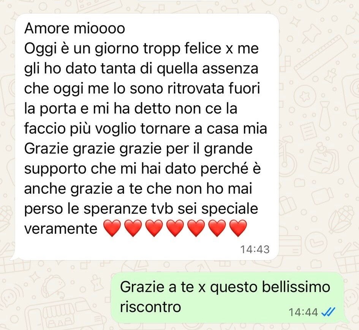Click the blue double-check read receipt

(x=328, y=311)
